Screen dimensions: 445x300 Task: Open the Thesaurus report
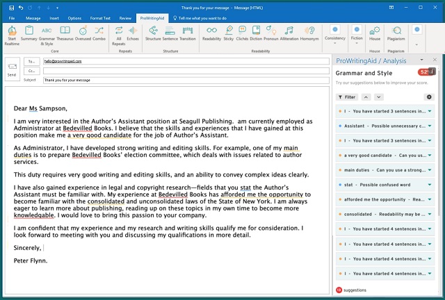(65, 33)
